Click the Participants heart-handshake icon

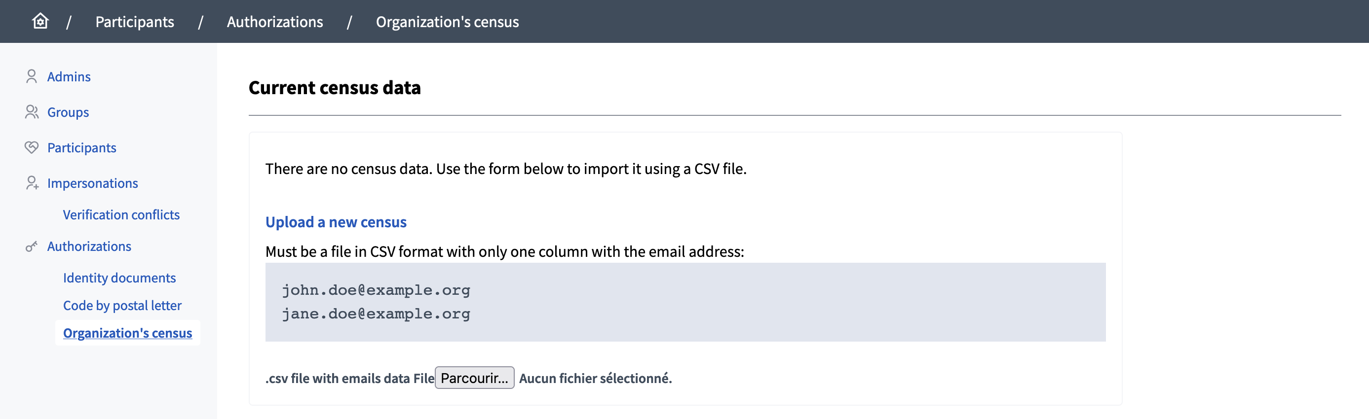(x=32, y=147)
